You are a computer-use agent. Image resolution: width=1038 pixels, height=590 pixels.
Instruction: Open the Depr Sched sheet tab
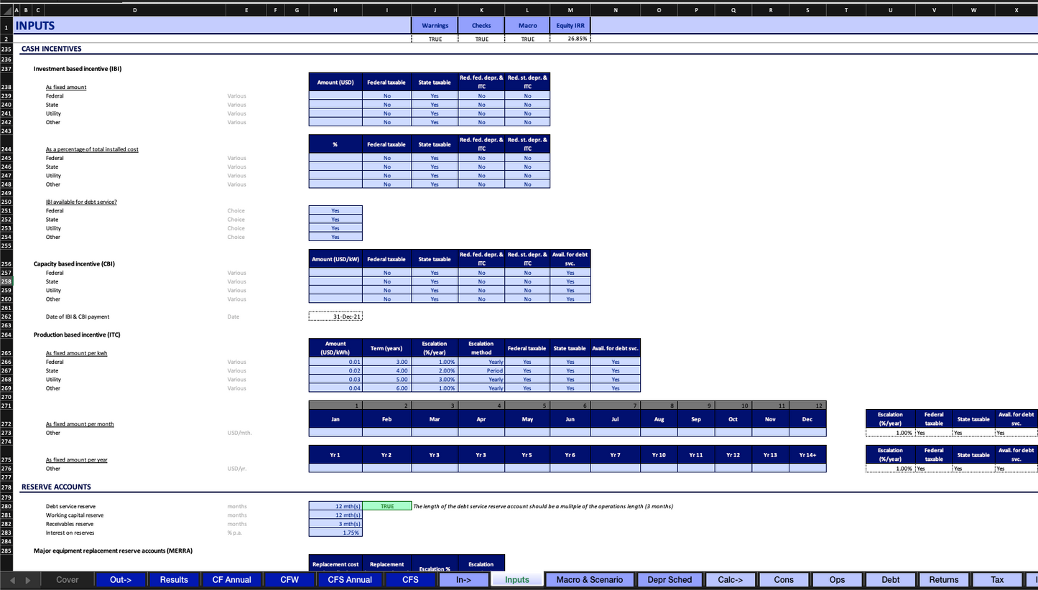(669, 579)
